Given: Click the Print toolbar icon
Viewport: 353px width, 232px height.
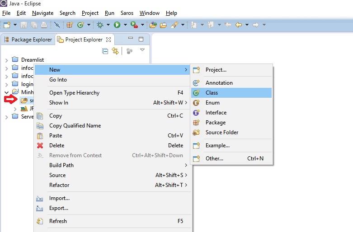Looking at the screenshot, I should pyautogui.click(x=44, y=25).
